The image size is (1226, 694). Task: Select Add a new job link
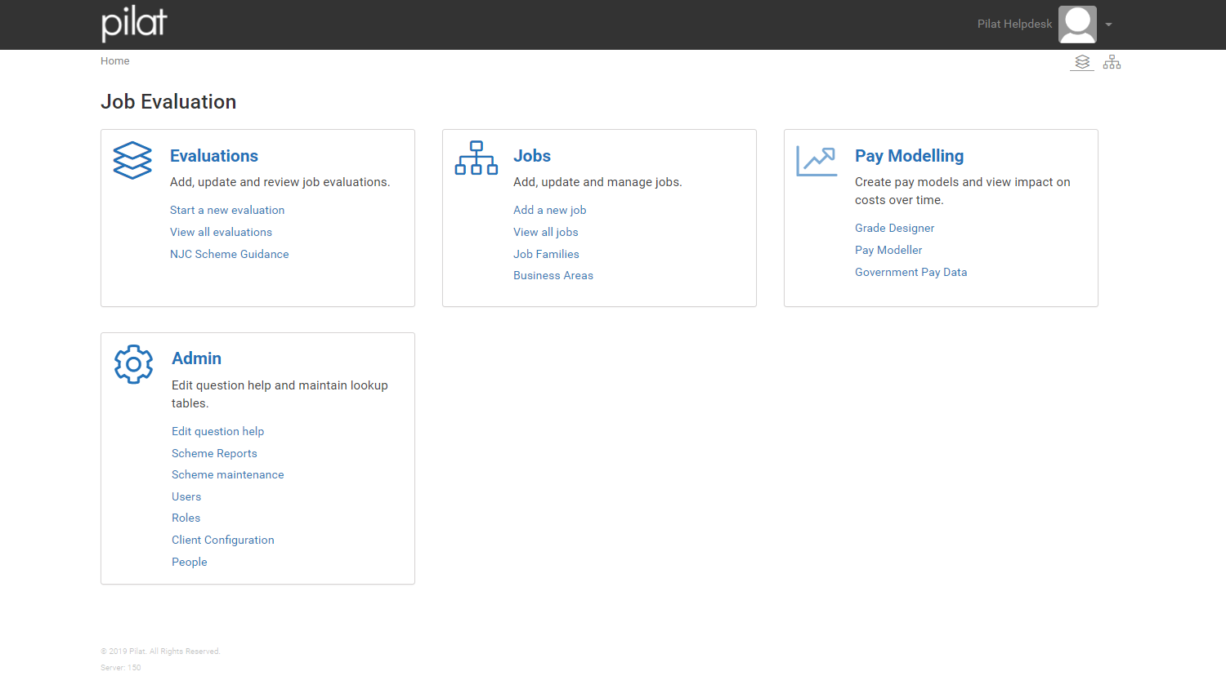(549, 210)
